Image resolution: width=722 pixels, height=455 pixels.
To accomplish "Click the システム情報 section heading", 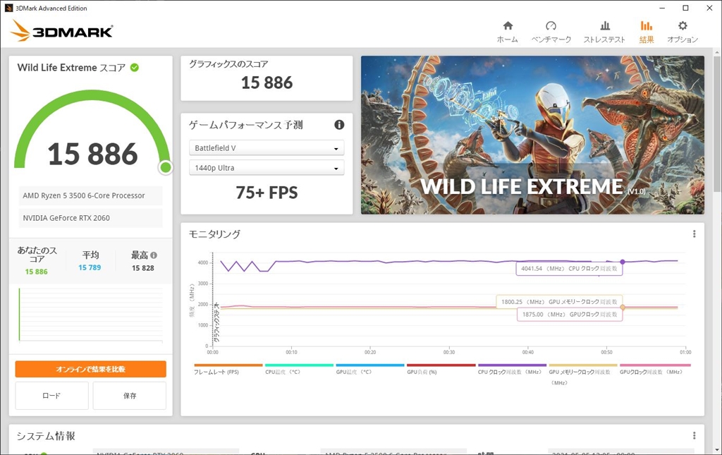I will click(x=46, y=436).
